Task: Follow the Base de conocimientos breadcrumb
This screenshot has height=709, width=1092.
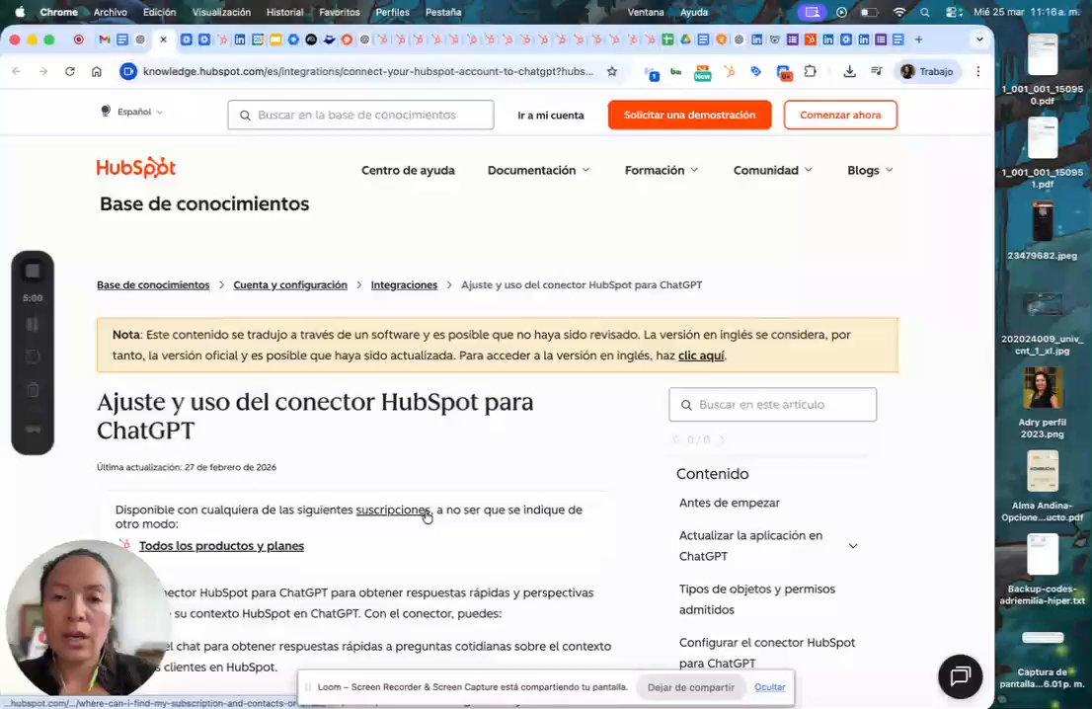Action: click(x=153, y=284)
